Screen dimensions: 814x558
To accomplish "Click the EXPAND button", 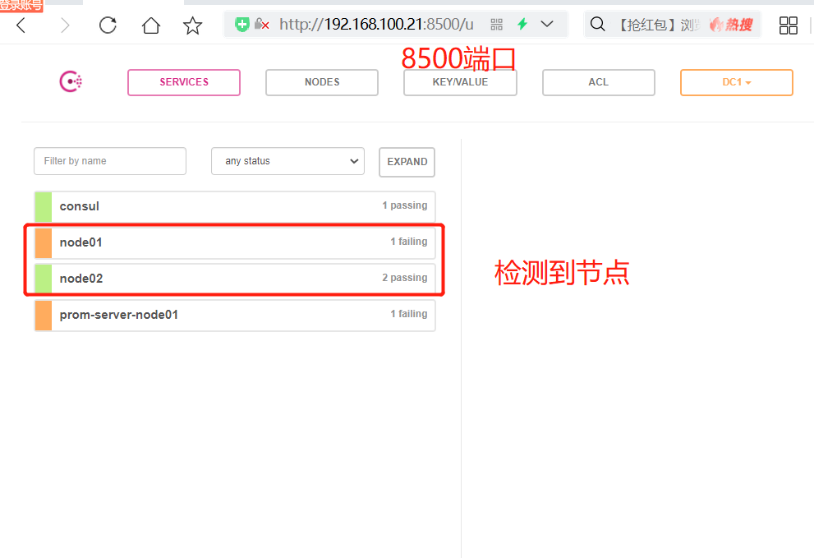I will 407,162.
